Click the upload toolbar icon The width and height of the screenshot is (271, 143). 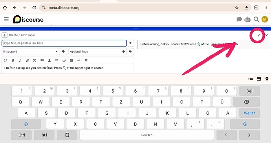pyautogui.click(x=49, y=60)
